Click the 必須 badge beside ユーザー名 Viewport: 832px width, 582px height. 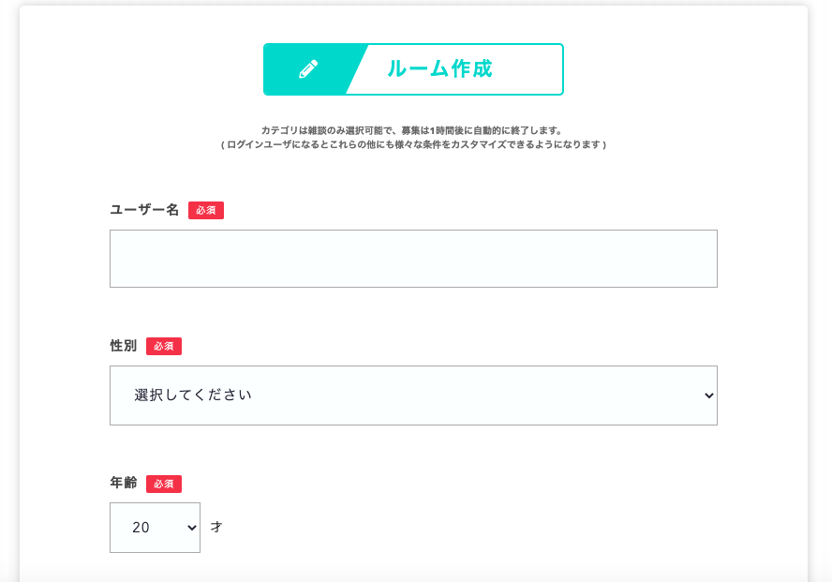206,211
